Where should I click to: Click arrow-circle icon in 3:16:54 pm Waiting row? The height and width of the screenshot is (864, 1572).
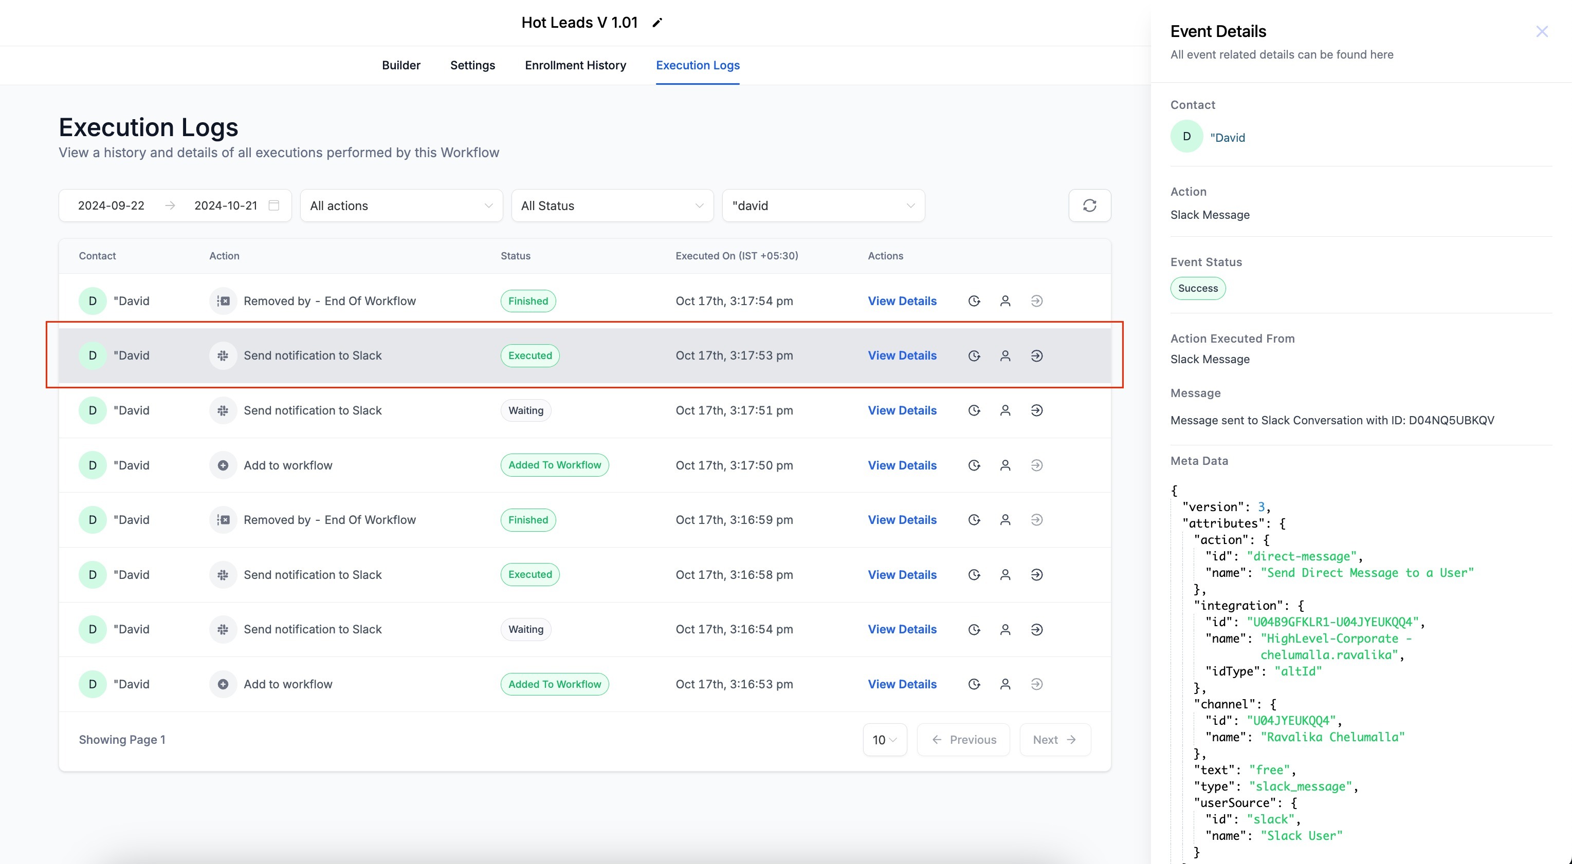[1036, 629]
